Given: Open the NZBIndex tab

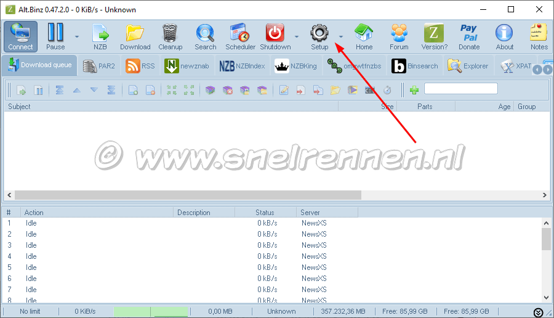Looking at the screenshot, I should click(x=242, y=66).
